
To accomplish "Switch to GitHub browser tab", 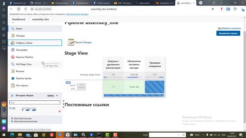I will point(40,3).
